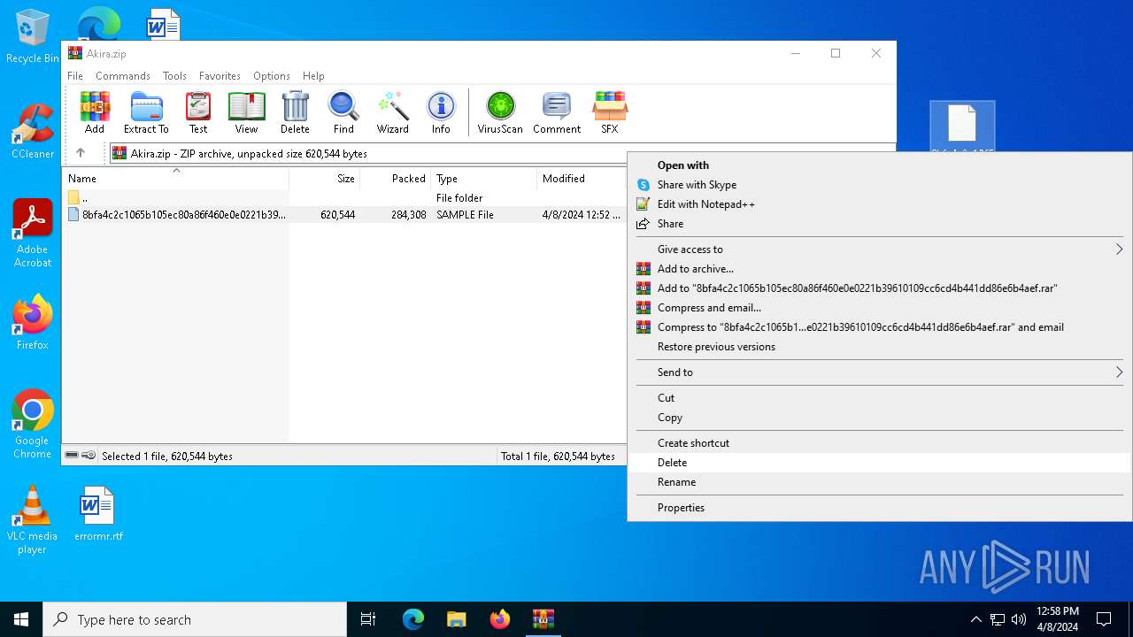1133x637 pixels.
Task: Select Compress to .rar and email entry
Action: coord(879,327)
